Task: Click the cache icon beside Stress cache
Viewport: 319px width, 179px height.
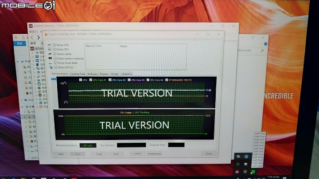Action: click(x=50, y=54)
